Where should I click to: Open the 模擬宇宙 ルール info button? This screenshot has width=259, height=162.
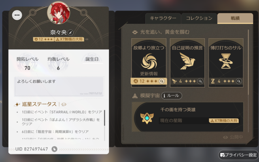172,95
